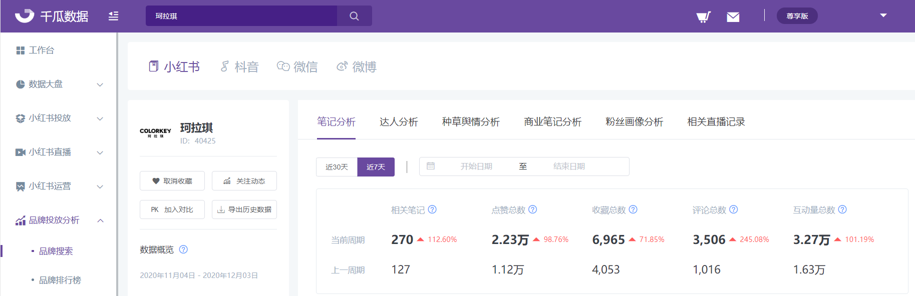Click the help icon beside 评论总数

[734, 209]
